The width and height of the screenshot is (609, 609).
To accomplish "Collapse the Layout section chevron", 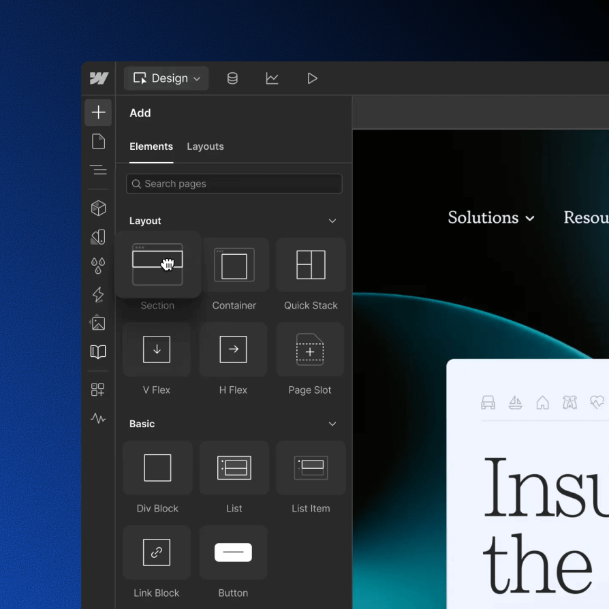I will click(332, 221).
